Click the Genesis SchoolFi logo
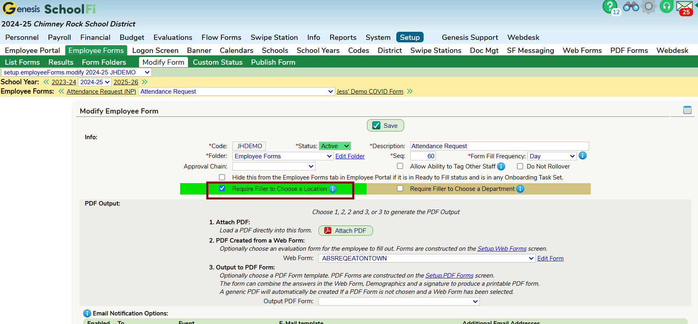The width and height of the screenshot is (698, 324). pyautogui.click(x=49, y=9)
